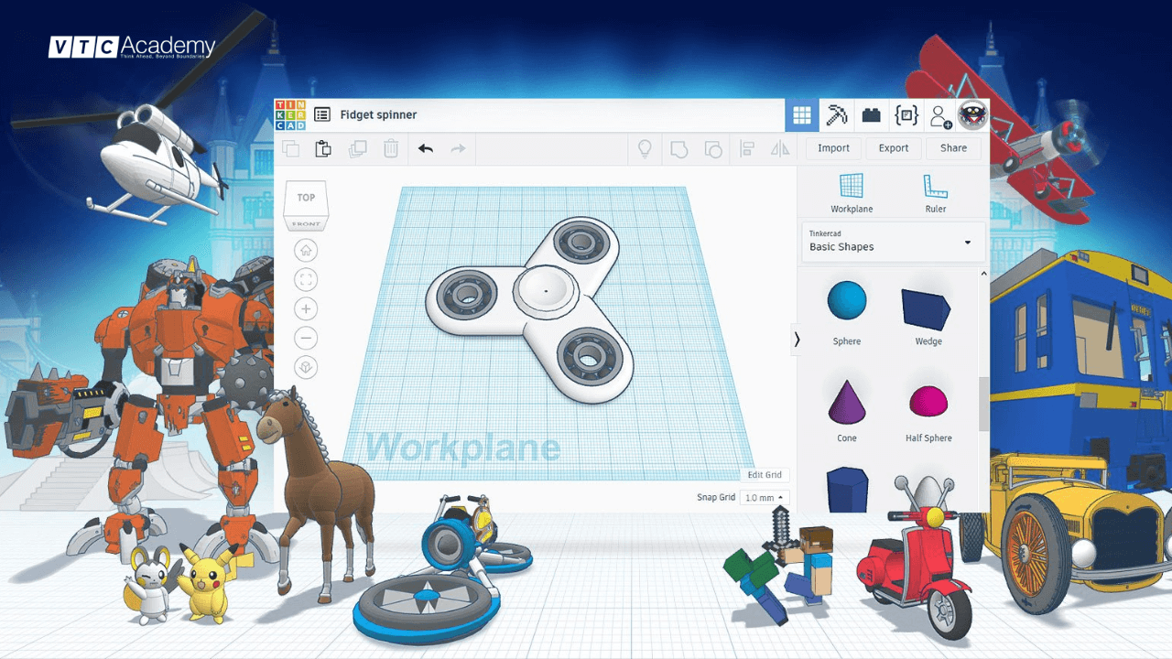The height and width of the screenshot is (659, 1172).
Task: Open the profile avatar menu
Action: coord(972,115)
